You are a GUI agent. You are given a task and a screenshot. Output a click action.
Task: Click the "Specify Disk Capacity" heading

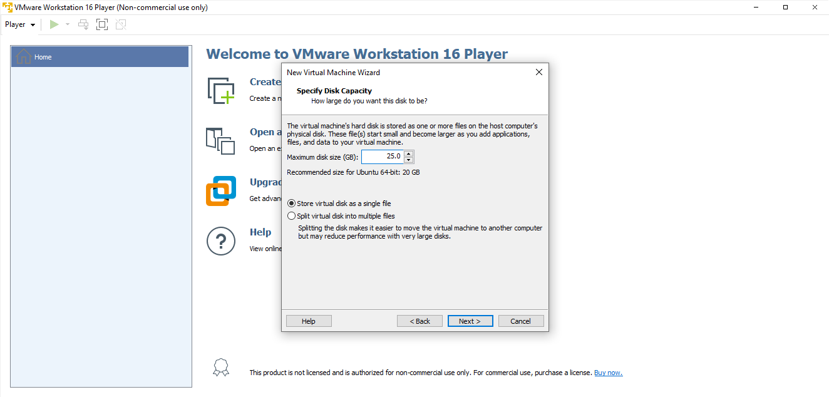tap(334, 91)
